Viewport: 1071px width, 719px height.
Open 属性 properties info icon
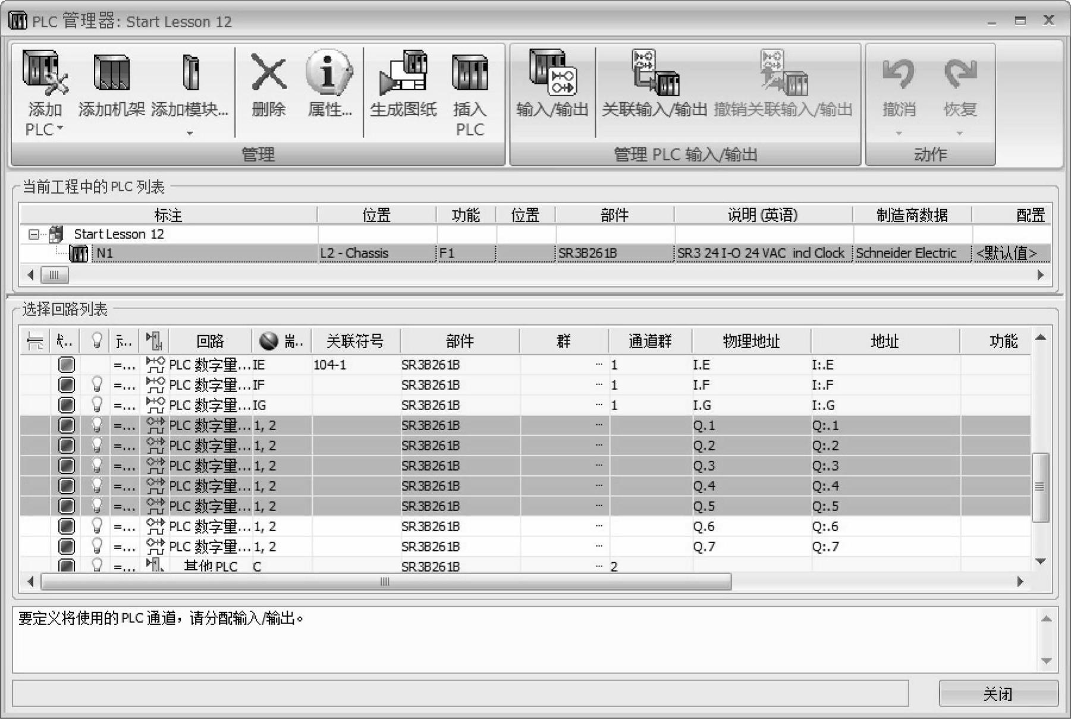329,72
